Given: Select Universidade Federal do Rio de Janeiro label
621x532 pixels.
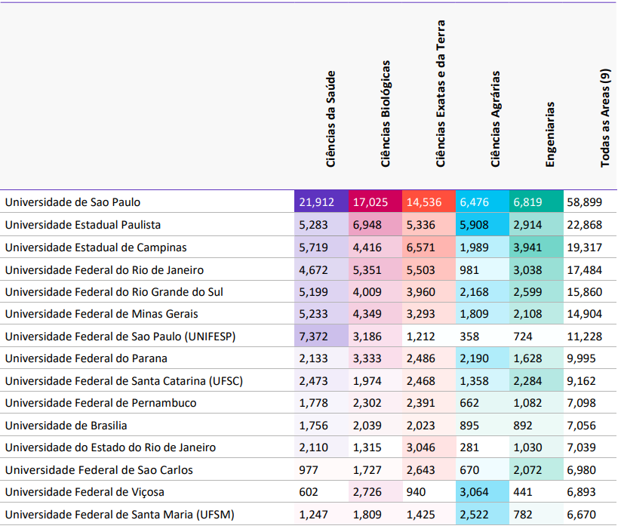Looking at the screenshot, I should coord(104,269).
